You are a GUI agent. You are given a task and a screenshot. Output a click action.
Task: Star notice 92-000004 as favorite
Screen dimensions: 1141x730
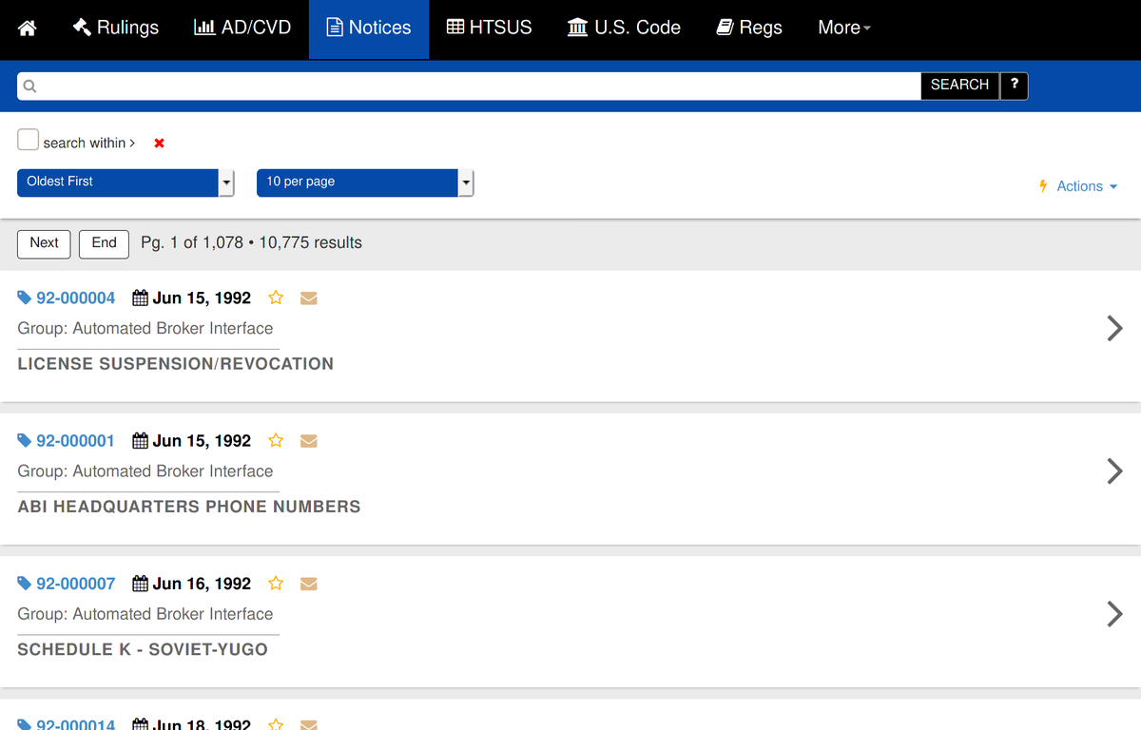[x=276, y=298]
